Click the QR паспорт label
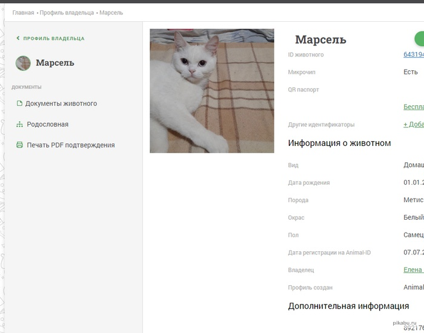Viewport: 424px width, 333px height. tap(303, 90)
